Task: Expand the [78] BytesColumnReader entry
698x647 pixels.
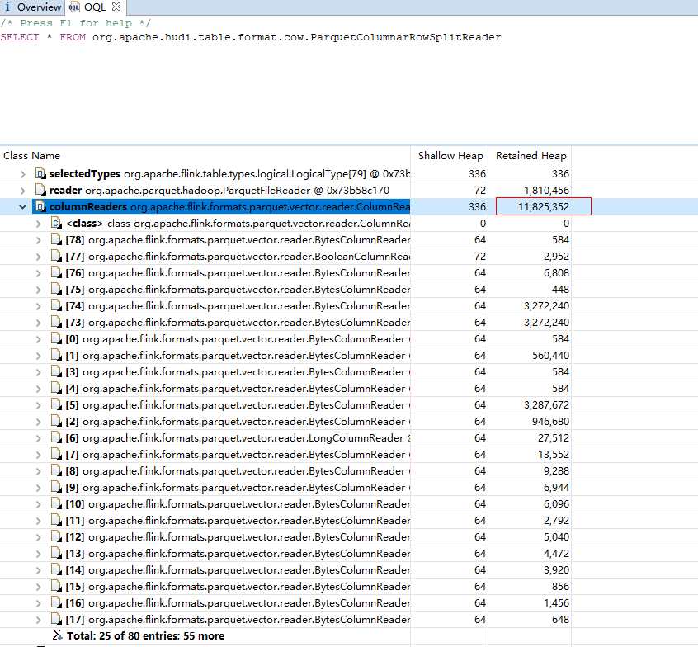Action: click(39, 240)
